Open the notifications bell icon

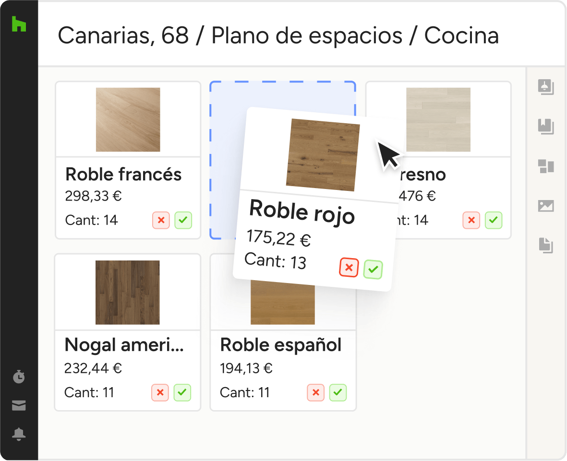tap(19, 435)
